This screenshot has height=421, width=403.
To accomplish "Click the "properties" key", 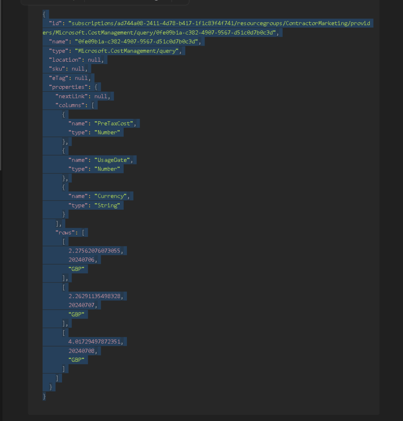I will (69, 87).
